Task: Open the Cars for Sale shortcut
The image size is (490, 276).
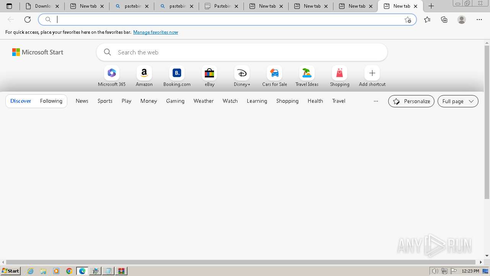Action: coord(274,76)
